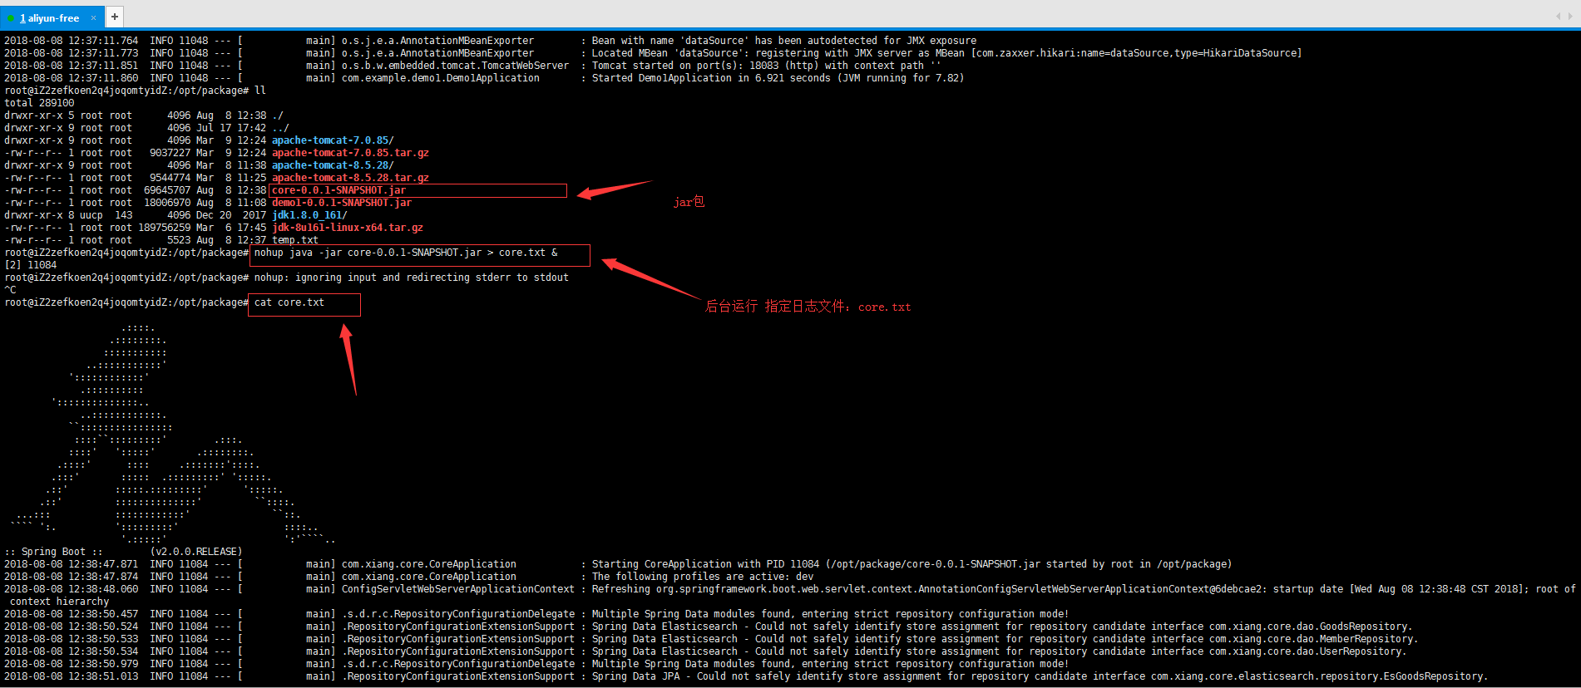
Task: Click the '^C' interrupt line
Action: [10, 290]
